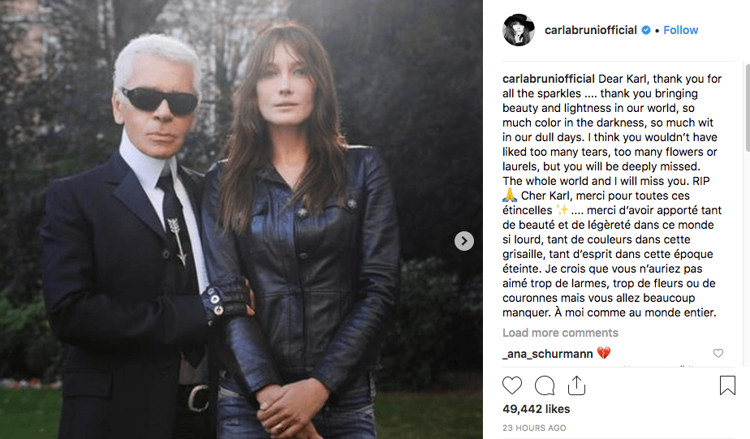Open carlabruniofficial username in the header

click(x=591, y=30)
